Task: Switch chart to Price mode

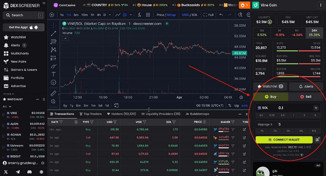Action: [160, 15]
